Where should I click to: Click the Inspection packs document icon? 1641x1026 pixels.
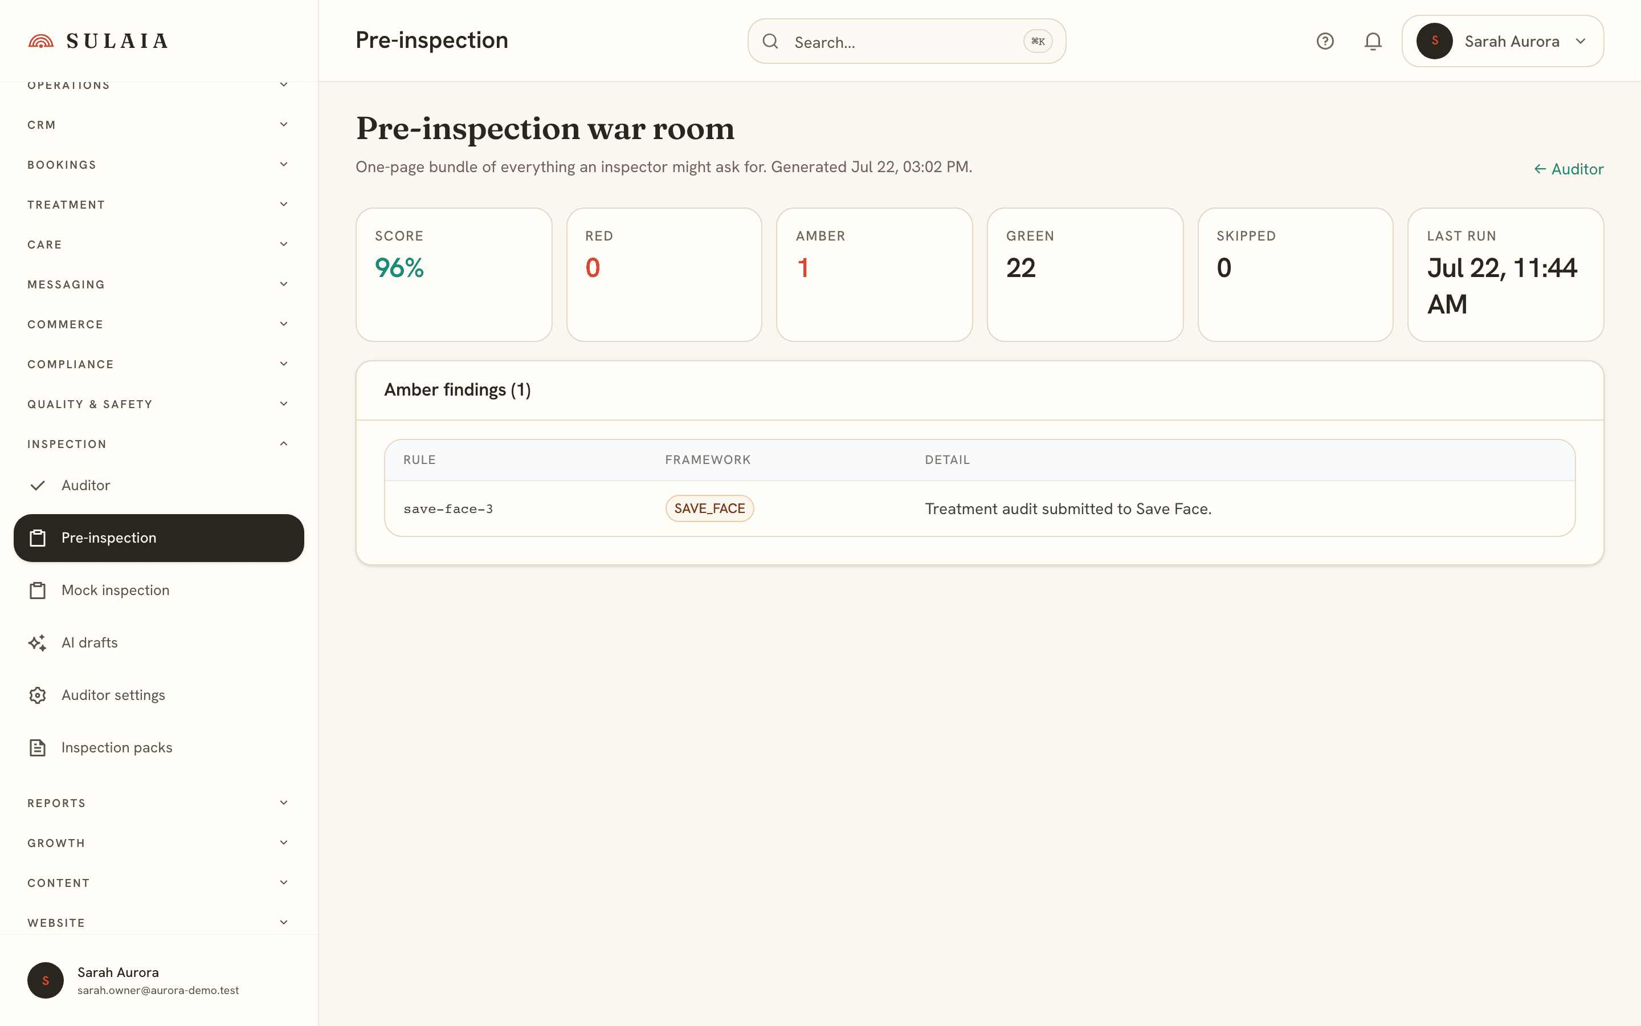[38, 748]
